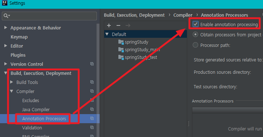263x137 pixels.
Task: Click the settings tree scrollbar
Action: tap(98, 80)
